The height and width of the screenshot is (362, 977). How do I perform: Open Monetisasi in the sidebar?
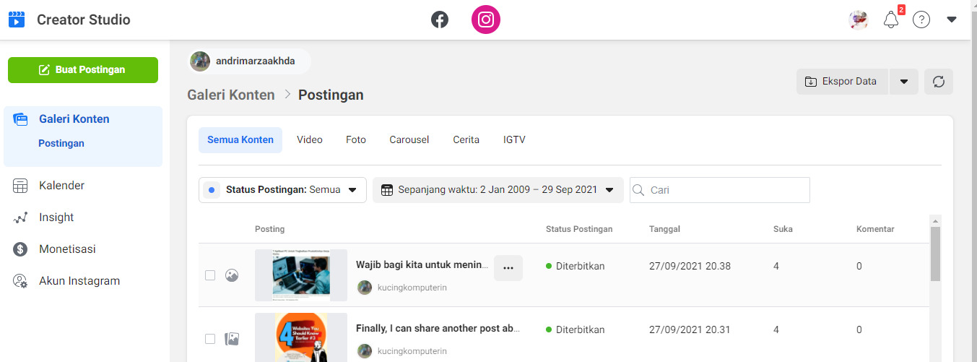(x=67, y=249)
